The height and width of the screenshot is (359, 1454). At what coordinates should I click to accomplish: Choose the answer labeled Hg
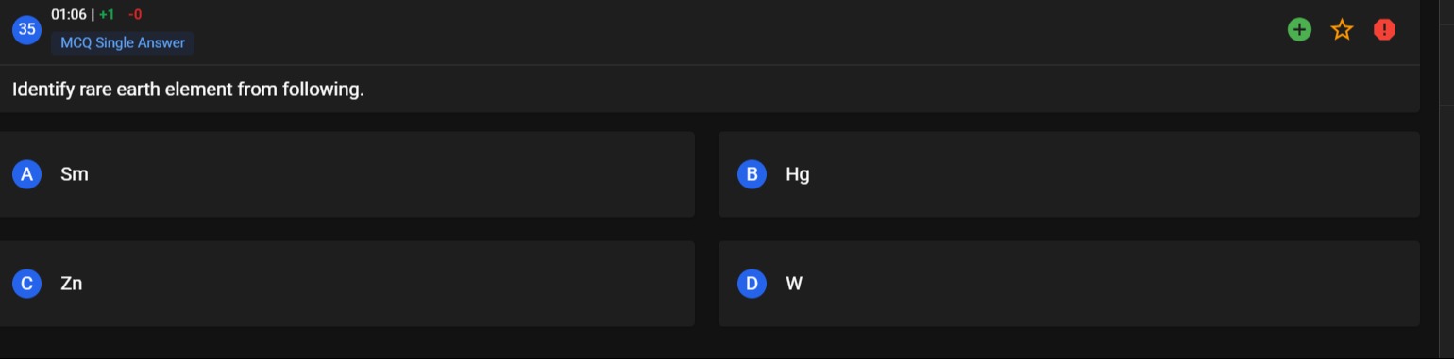[x=798, y=174]
